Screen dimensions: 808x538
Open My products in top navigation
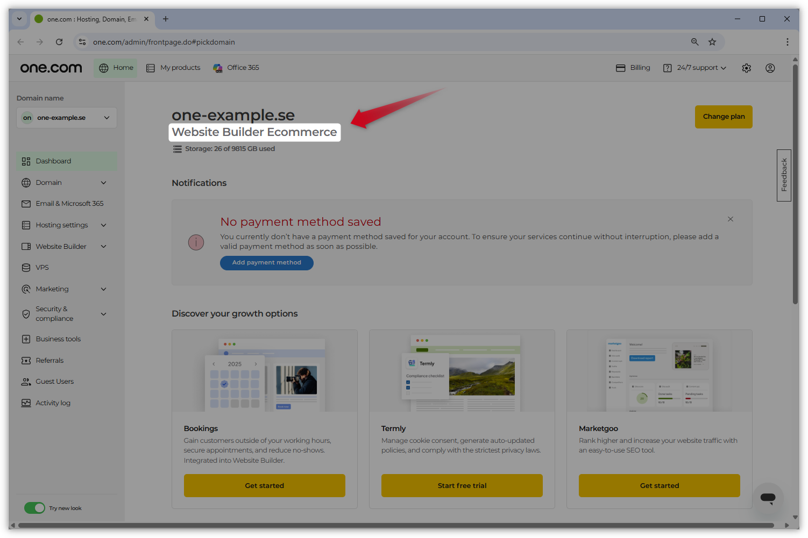pyautogui.click(x=173, y=68)
